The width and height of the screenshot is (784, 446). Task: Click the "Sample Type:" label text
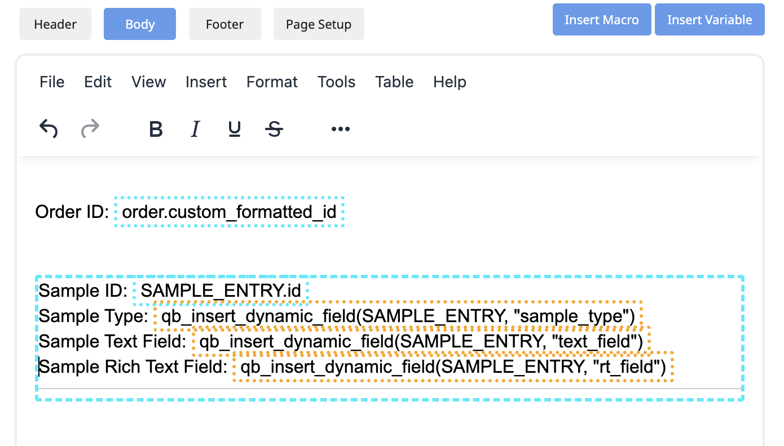coord(94,316)
